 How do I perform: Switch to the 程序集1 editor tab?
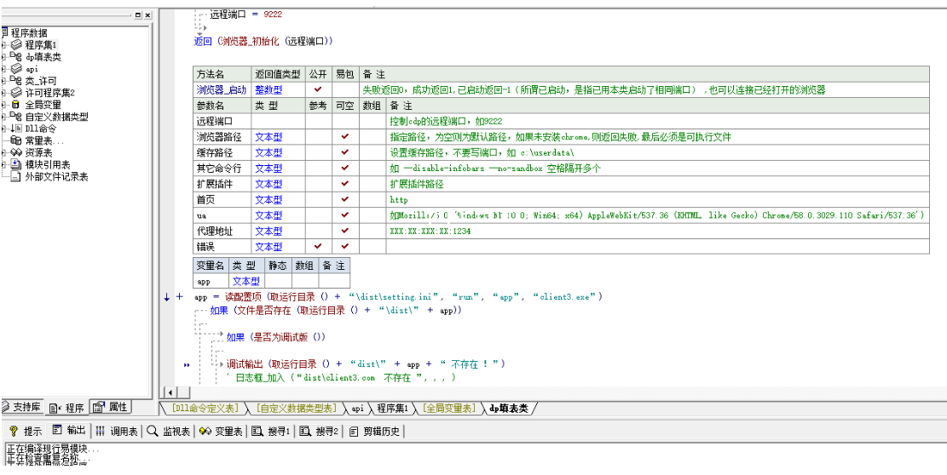pos(392,409)
